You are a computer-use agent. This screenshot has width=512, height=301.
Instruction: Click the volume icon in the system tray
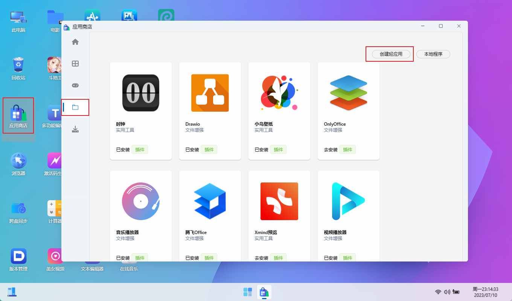tap(447, 292)
